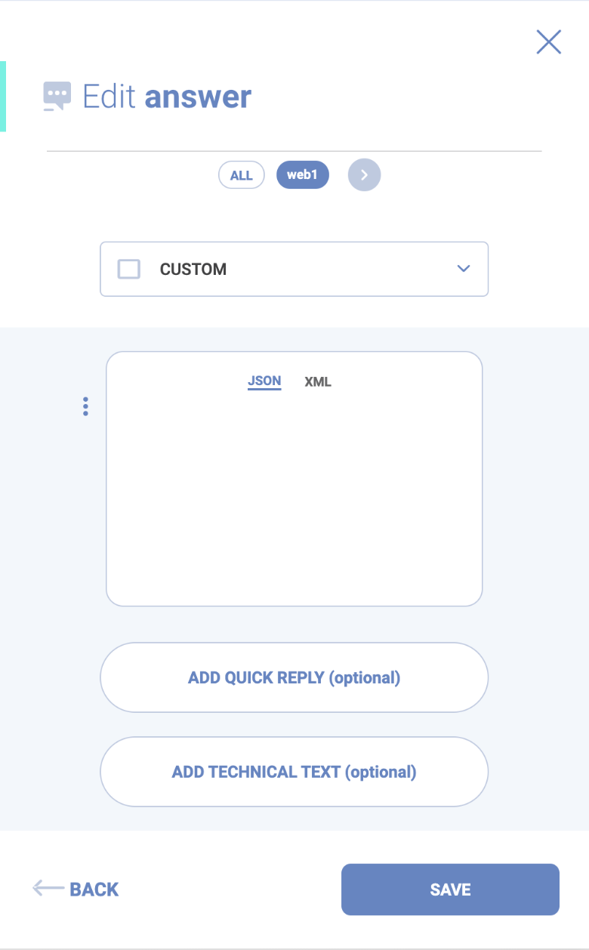Close the Edit answer panel
This screenshot has width=589, height=950.
pyautogui.click(x=549, y=42)
